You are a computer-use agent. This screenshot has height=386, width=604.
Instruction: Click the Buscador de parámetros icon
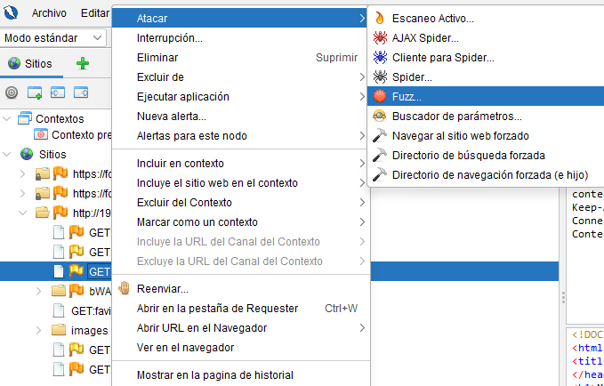[380, 117]
